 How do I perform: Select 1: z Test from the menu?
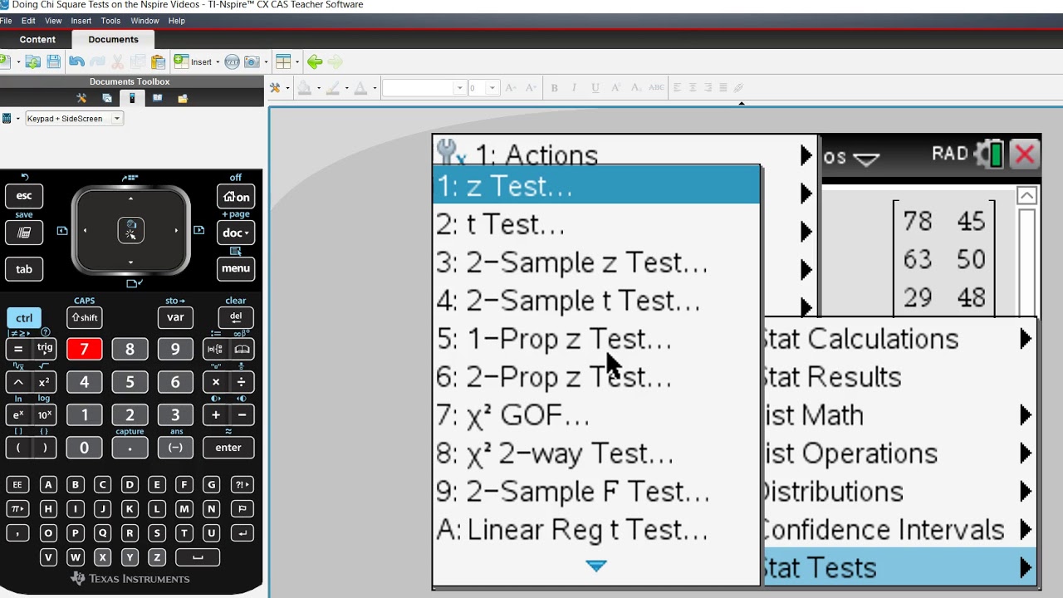(596, 185)
